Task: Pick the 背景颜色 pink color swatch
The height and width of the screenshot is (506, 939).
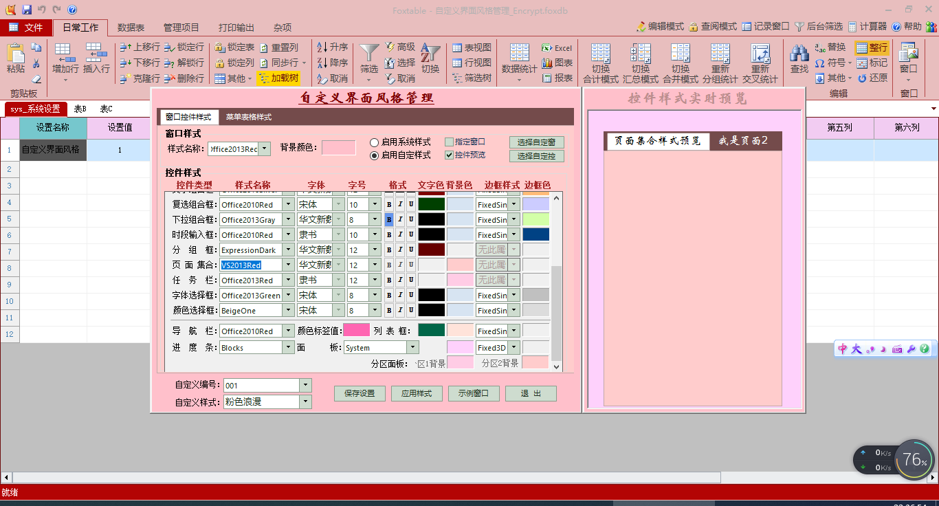Action: (x=339, y=148)
